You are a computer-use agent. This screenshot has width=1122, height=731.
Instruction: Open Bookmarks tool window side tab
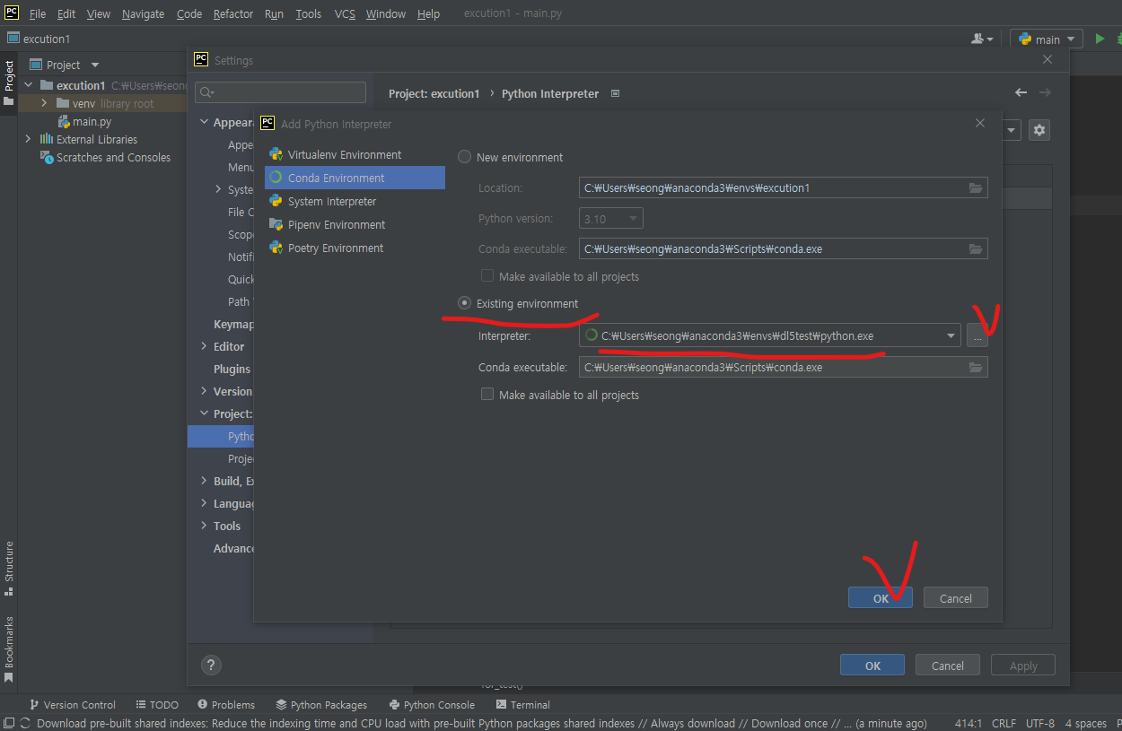click(9, 649)
